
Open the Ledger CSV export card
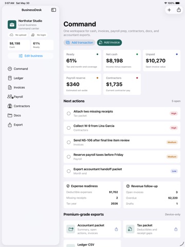(92, 243)
